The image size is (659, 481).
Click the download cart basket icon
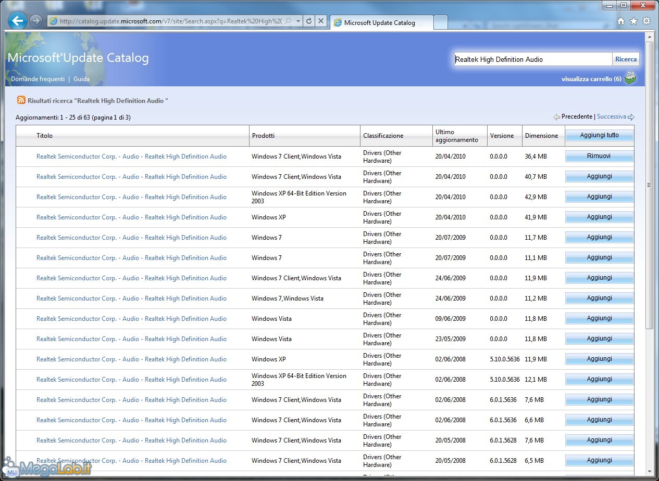click(630, 79)
